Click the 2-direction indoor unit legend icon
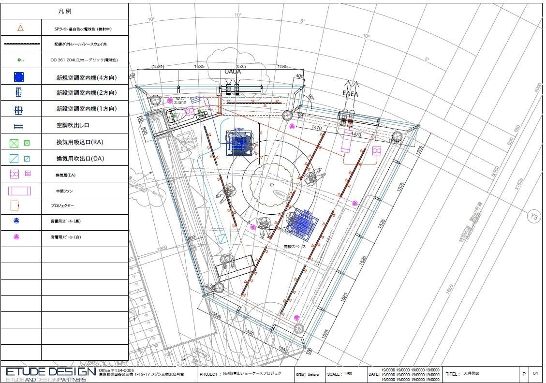Image resolution: width=546 pixels, height=383 pixels. coord(19,92)
